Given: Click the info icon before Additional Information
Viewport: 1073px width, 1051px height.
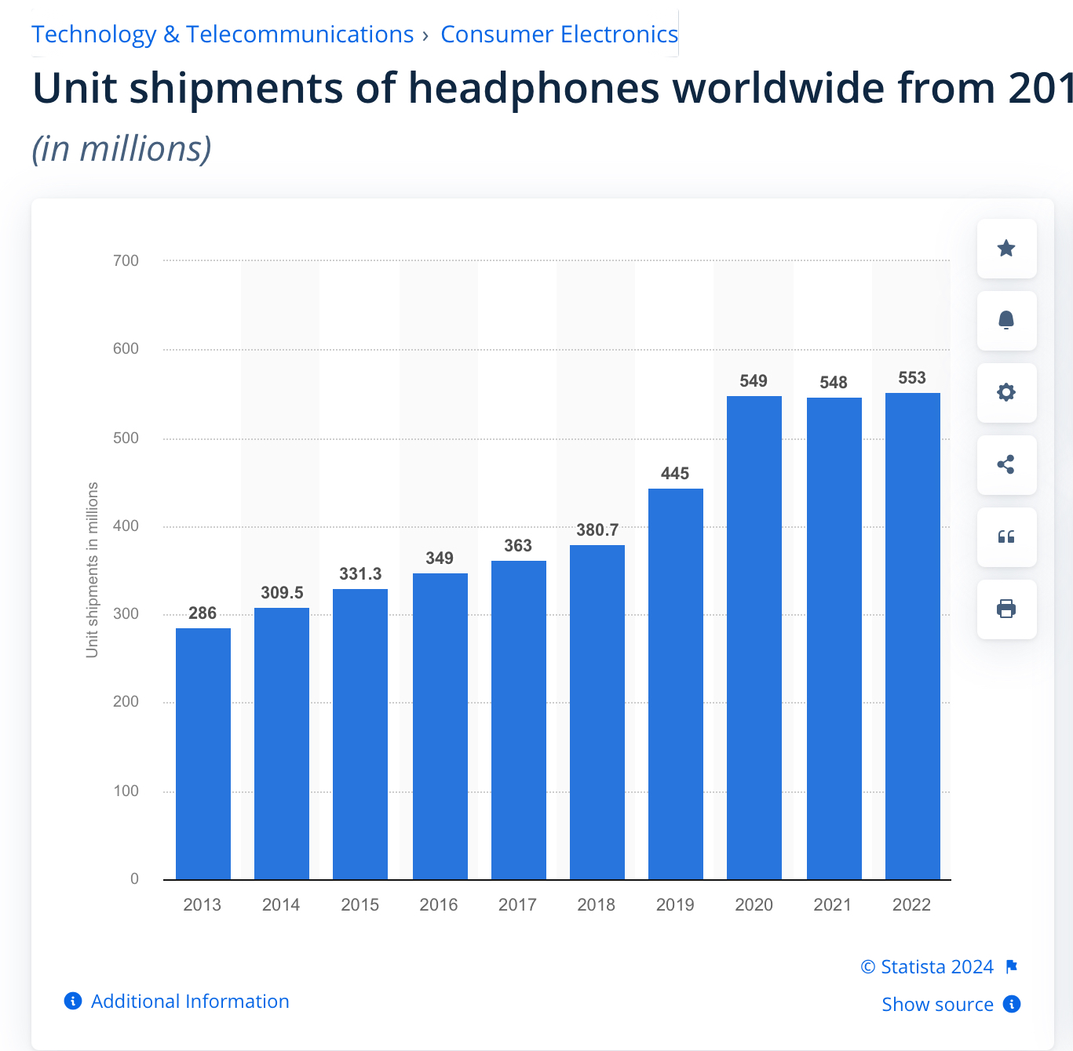Looking at the screenshot, I should click(73, 1001).
